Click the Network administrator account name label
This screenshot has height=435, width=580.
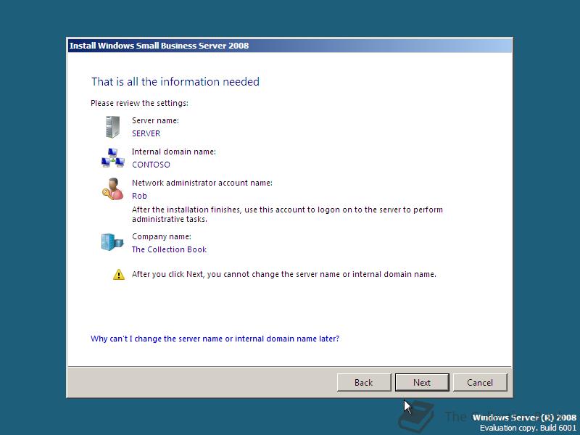click(x=202, y=183)
